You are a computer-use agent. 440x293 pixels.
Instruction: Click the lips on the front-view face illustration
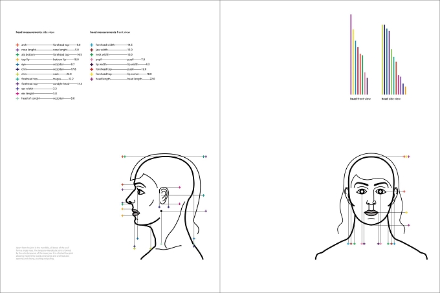[x=371, y=213]
